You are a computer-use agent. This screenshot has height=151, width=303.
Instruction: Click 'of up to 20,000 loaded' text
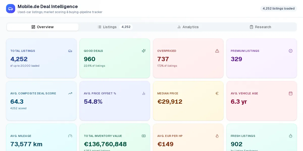click(x=25, y=66)
